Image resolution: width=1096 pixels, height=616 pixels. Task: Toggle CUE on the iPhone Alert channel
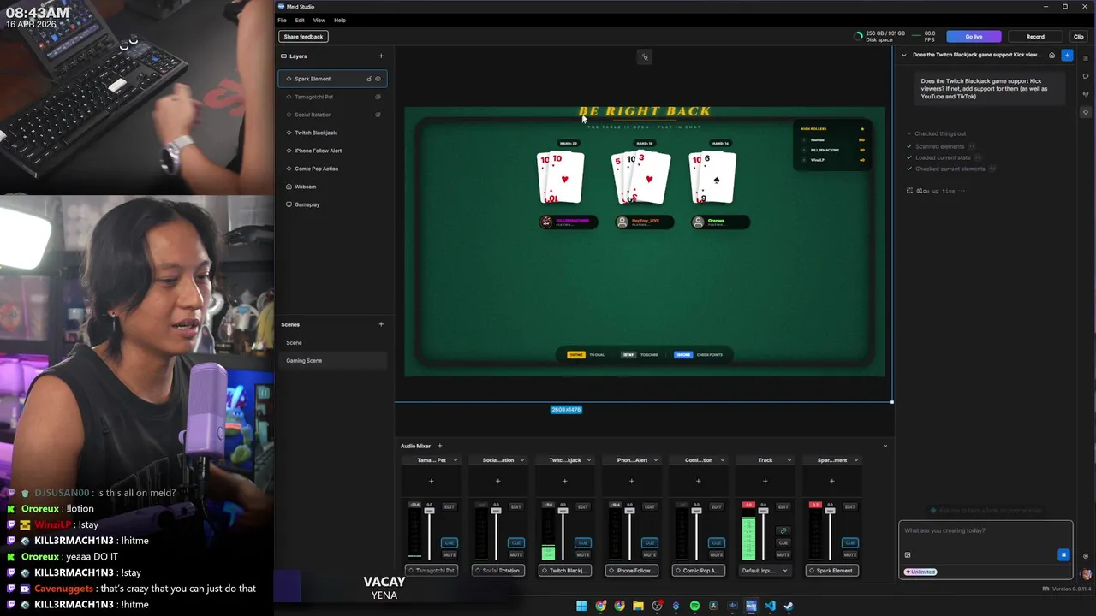650,542
